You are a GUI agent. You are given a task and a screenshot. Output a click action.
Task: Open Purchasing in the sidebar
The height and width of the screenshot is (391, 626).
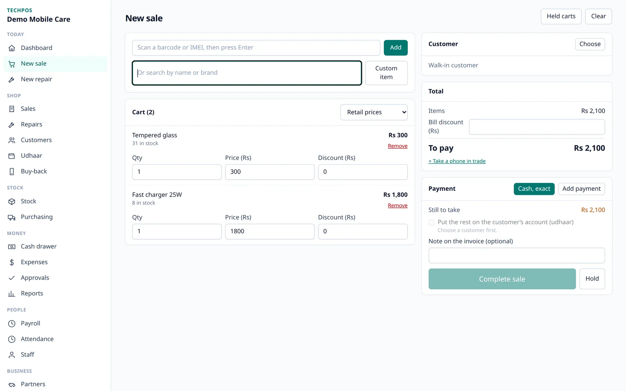point(55,217)
